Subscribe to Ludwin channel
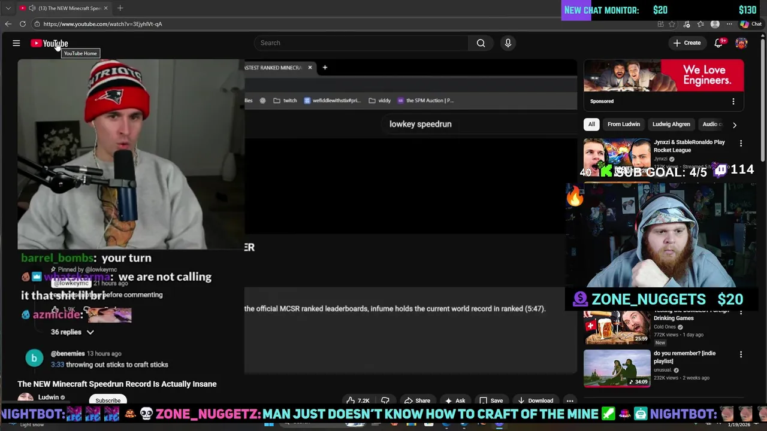 [108, 400]
